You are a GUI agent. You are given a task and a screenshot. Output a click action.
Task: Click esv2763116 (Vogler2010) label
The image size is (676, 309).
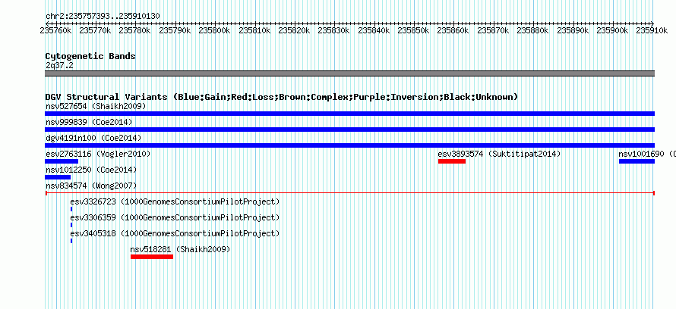98,154
